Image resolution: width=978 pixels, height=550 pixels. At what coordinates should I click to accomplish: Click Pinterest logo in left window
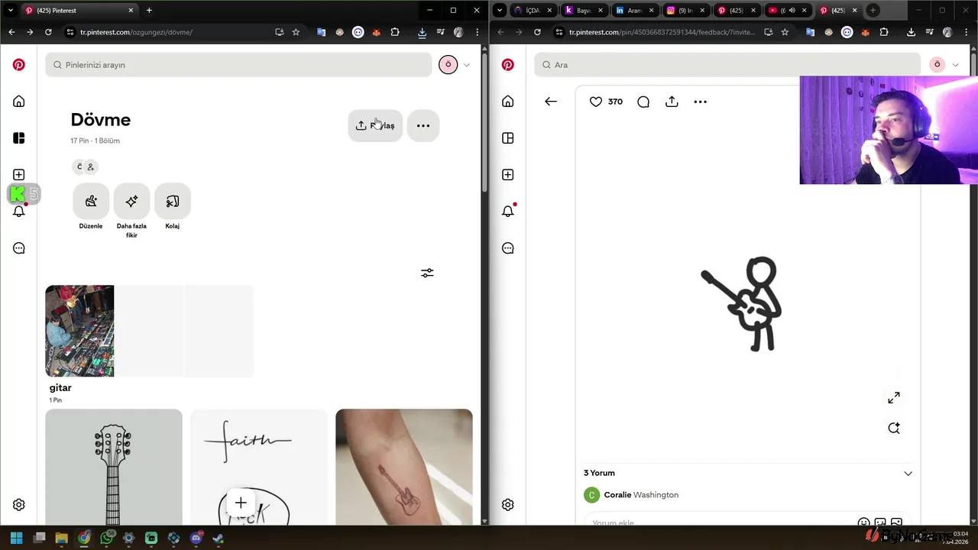(19, 65)
